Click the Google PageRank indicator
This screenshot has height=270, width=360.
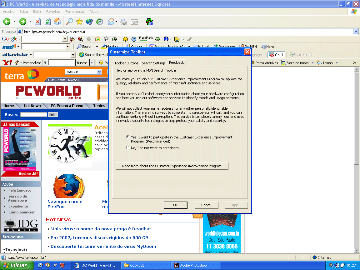click(x=146, y=39)
